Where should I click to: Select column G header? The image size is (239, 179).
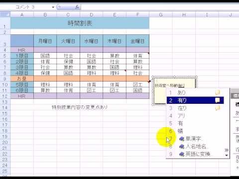161,14
